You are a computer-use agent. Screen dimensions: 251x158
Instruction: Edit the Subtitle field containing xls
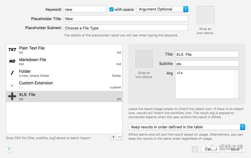(207, 63)
